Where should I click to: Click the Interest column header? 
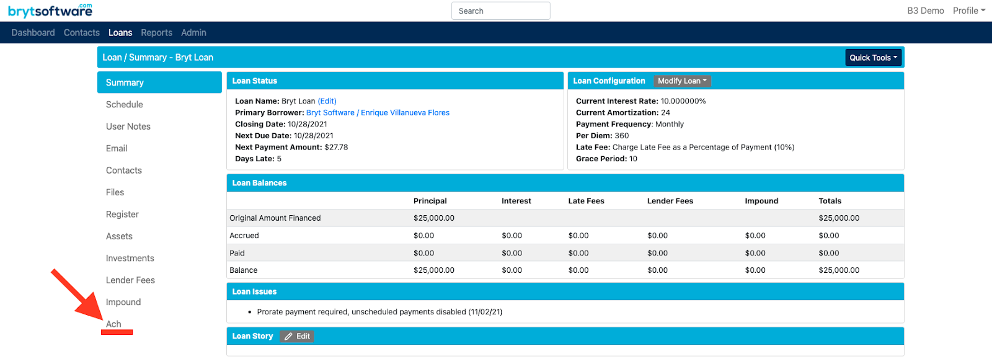tap(516, 201)
